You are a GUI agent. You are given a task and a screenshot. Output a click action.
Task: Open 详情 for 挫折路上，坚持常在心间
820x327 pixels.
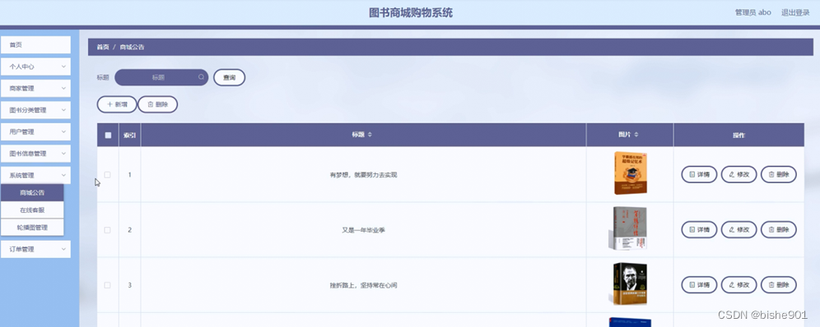click(x=699, y=285)
